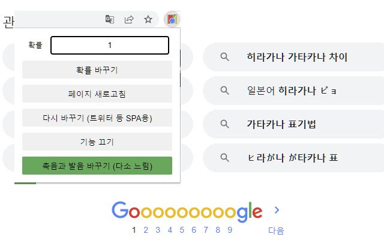
Task: Go to next results with chevron arrow
Action: [277, 210]
